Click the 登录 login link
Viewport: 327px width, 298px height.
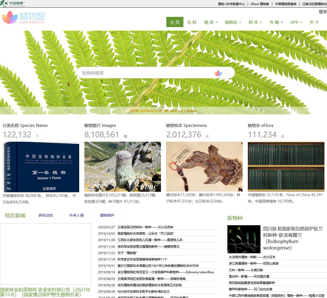click(x=321, y=11)
